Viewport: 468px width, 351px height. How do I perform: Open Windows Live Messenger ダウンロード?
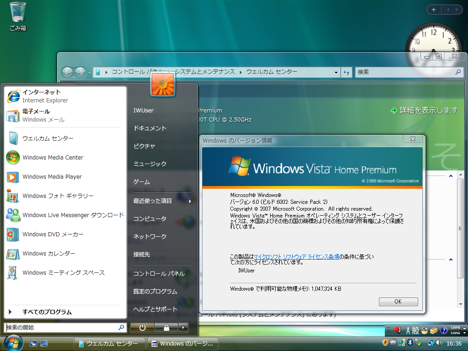[66, 215]
